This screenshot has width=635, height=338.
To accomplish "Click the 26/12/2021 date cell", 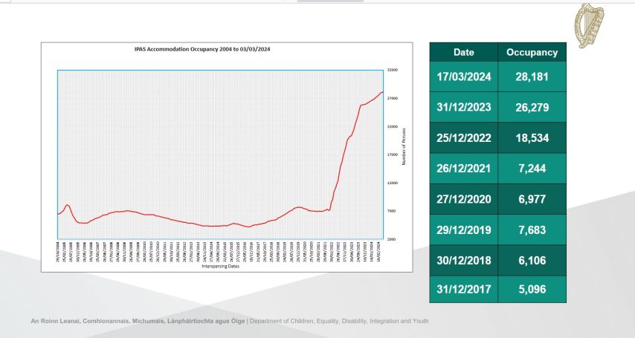I will (462, 168).
